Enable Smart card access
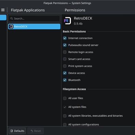Screen dimensions: 135x135 coord(65,59)
